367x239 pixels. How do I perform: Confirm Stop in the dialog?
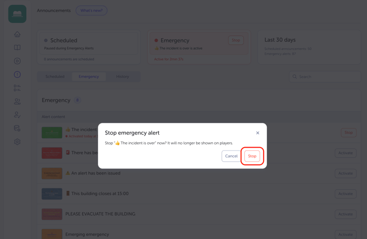pyautogui.click(x=252, y=156)
